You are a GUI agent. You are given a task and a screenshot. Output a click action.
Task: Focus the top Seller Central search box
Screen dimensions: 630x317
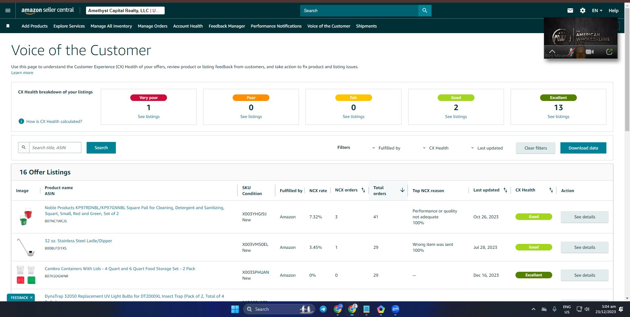tap(359, 10)
